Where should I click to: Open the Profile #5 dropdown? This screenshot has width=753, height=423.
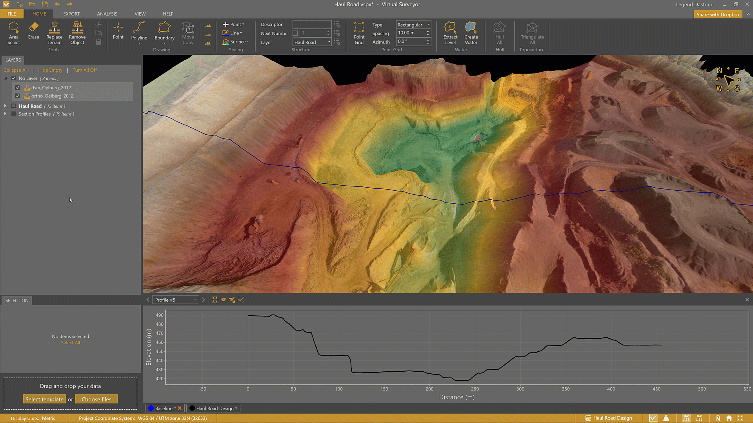pyautogui.click(x=176, y=300)
